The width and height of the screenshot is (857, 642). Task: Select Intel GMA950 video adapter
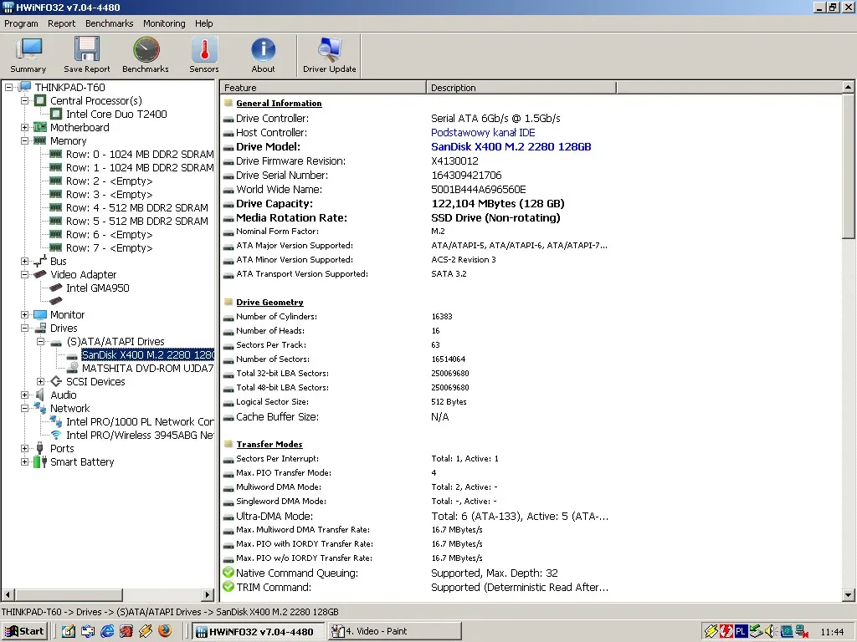[x=98, y=288]
